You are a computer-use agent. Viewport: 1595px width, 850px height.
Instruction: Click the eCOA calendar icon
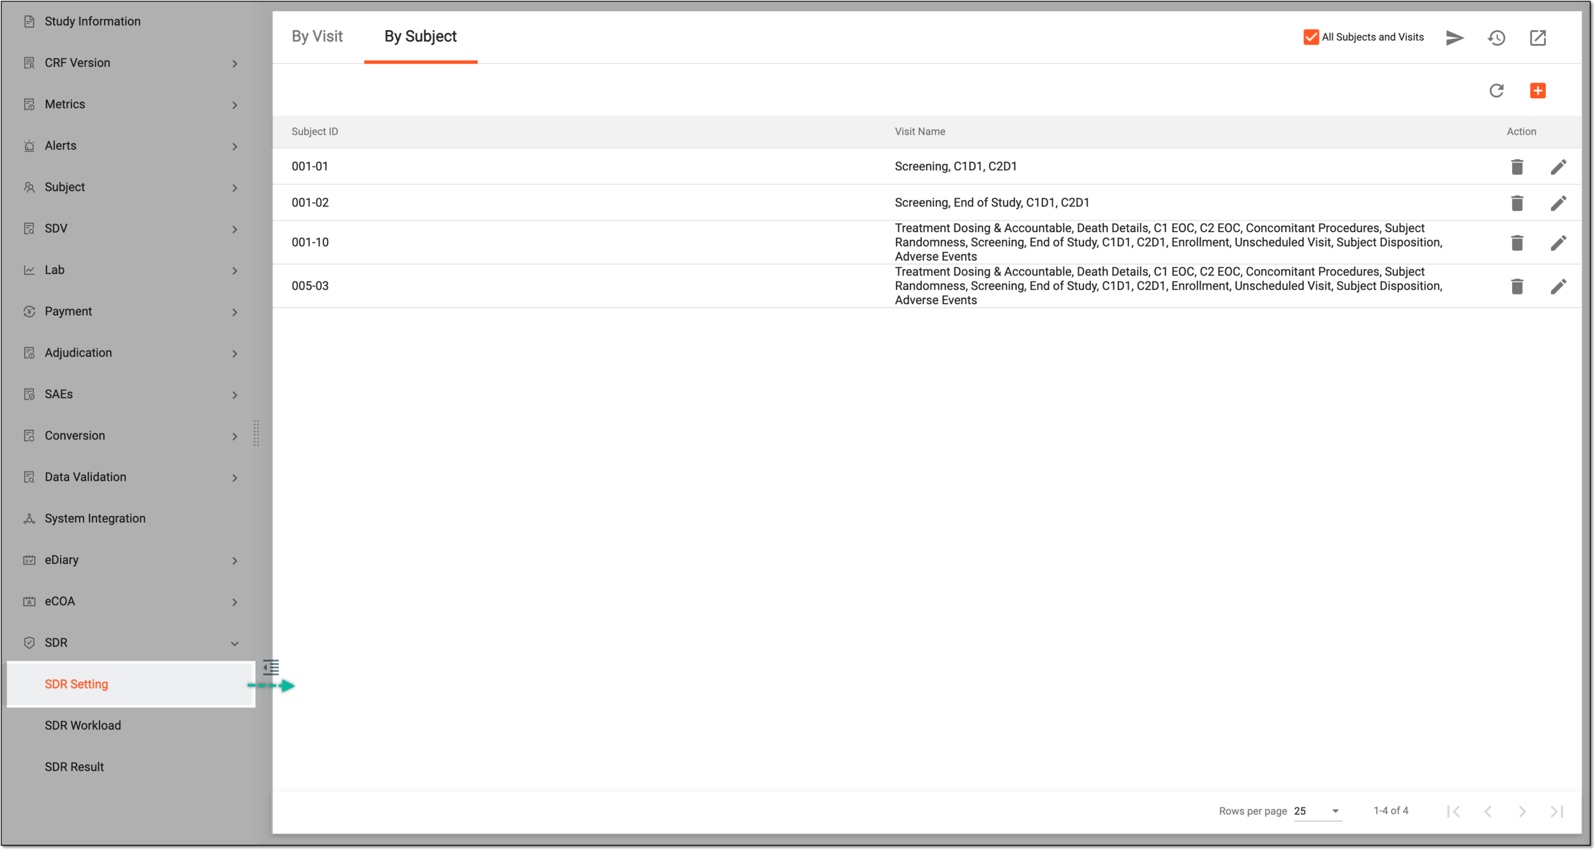tap(29, 602)
